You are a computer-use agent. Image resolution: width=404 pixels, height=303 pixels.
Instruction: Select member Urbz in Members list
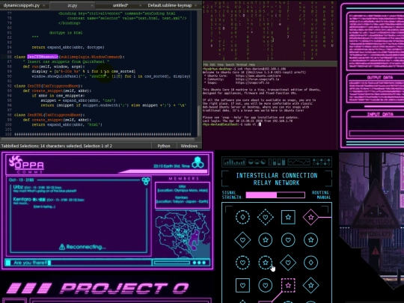183,189
